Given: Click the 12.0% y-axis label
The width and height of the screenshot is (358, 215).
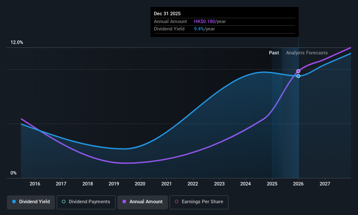Looking at the screenshot, I should tap(17, 42).
